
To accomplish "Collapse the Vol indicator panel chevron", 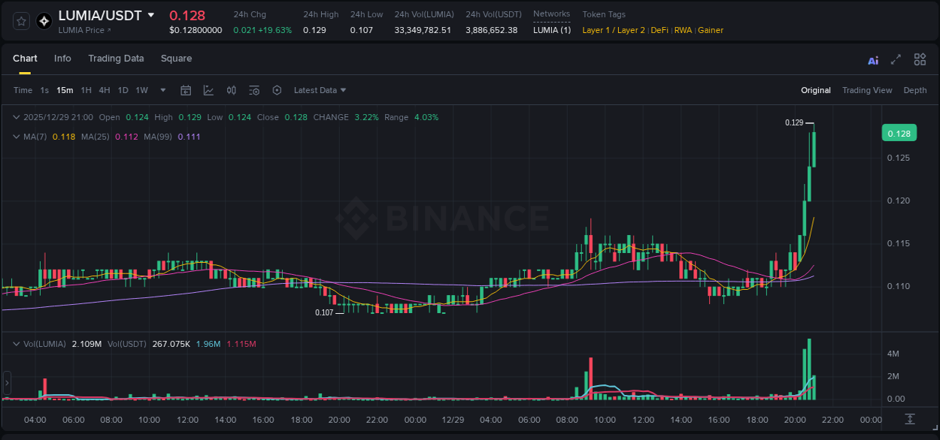I will (x=16, y=343).
